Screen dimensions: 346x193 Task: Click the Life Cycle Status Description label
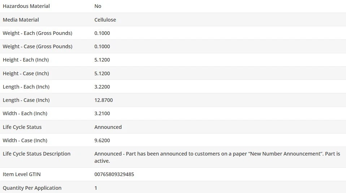coord(36,154)
